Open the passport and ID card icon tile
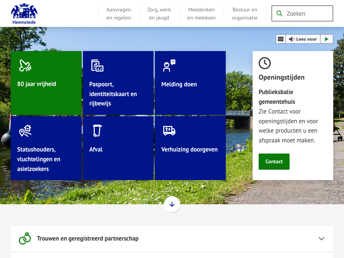Screen dimensions: 344x258 97,66
